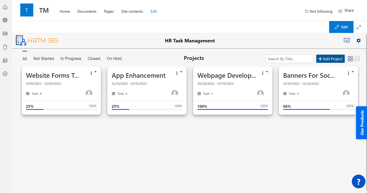Select the globe icon in left sidebar
Screen dimensions: 367x193
(x=5, y=20)
